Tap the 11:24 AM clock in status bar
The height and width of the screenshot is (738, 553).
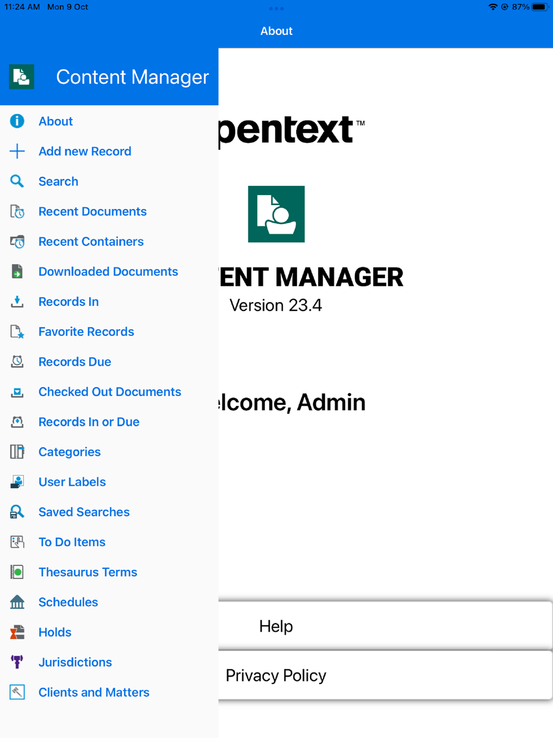click(x=22, y=7)
